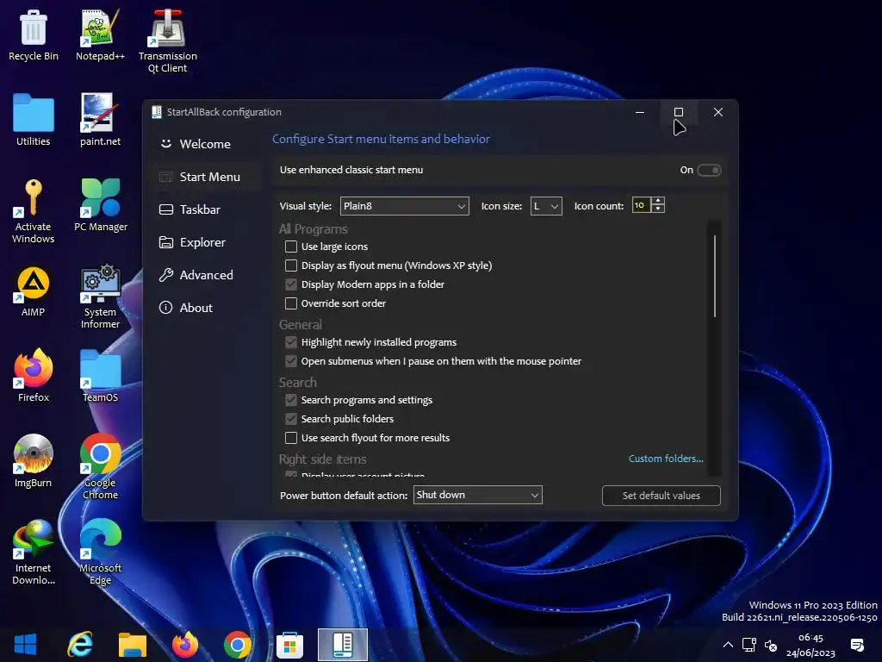Click the taskbar clock and date
Viewport: 882px width, 662px height.
pos(811,645)
